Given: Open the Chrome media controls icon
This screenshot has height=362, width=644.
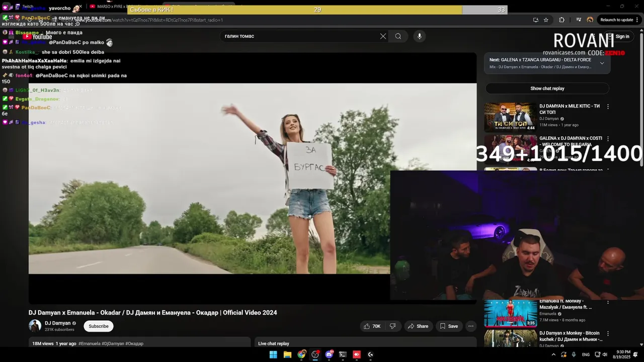Looking at the screenshot, I should 579,20.
